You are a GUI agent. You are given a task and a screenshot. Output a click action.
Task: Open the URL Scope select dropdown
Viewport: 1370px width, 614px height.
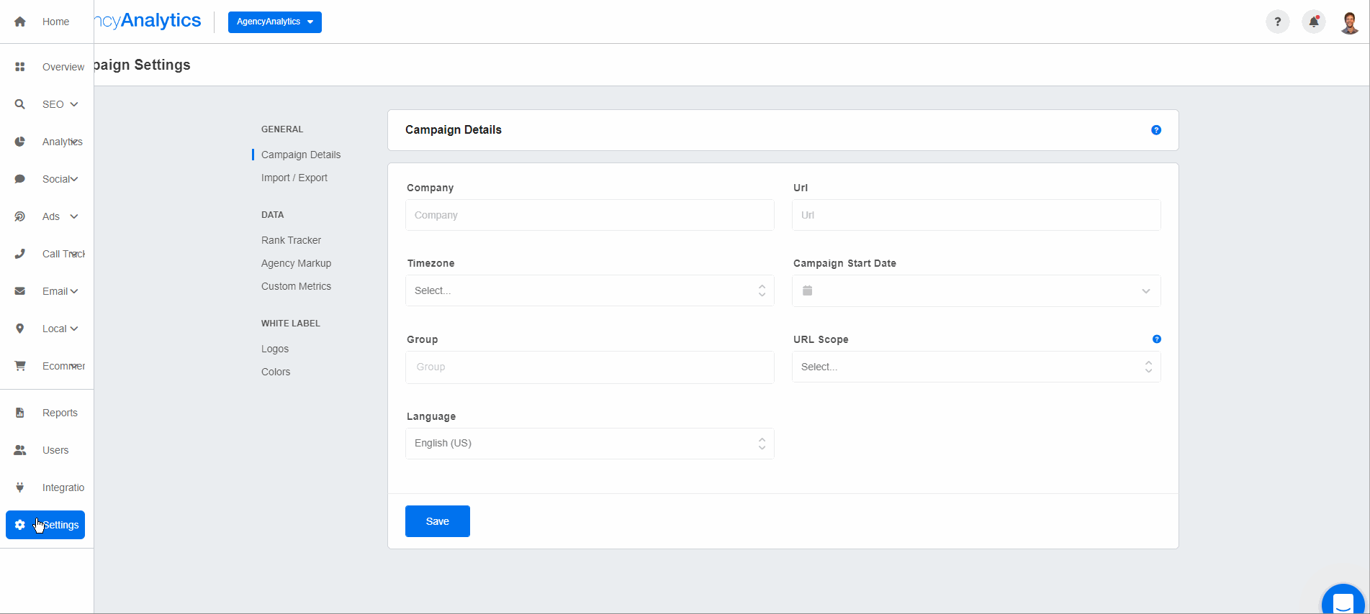975,367
